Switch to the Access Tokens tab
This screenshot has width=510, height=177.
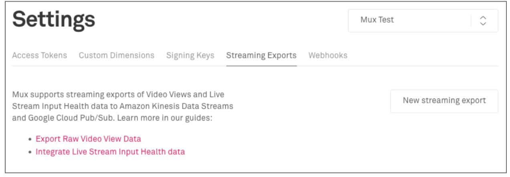click(39, 55)
